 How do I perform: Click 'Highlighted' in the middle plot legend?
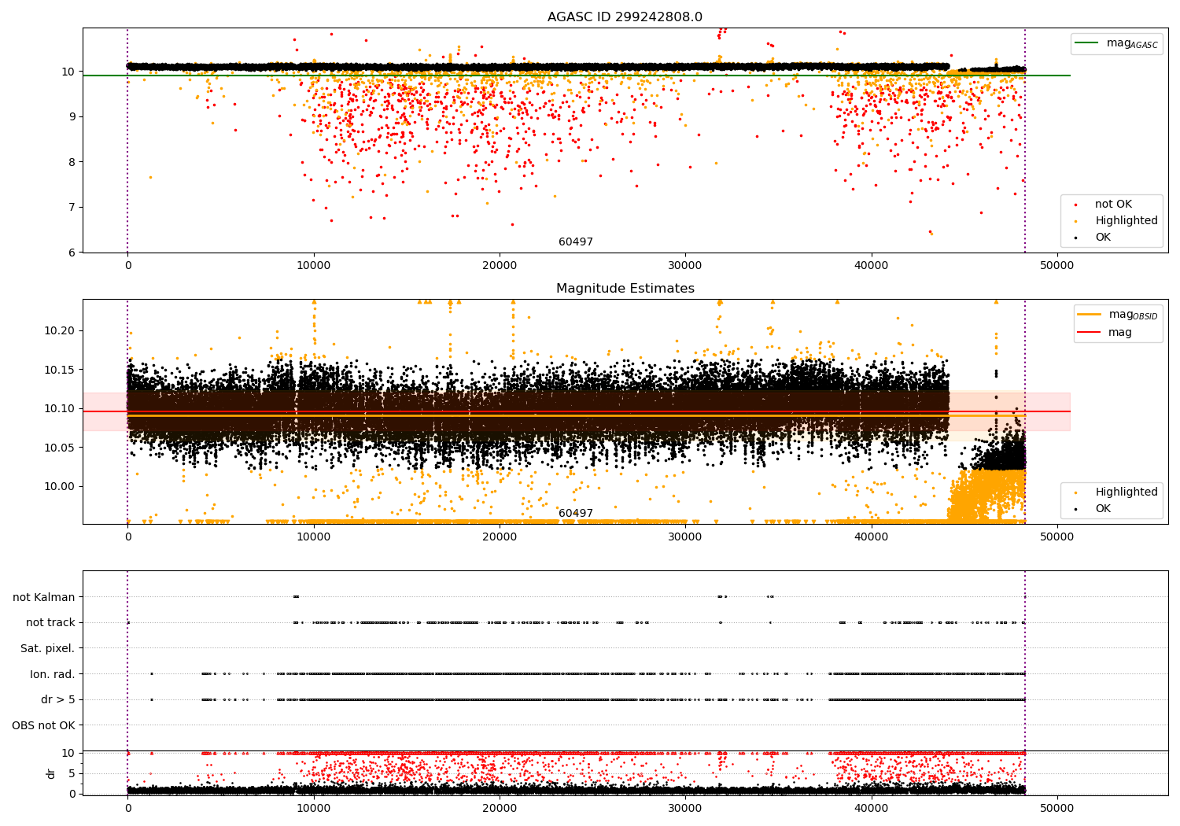pyautogui.click(x=1126, y=492)
